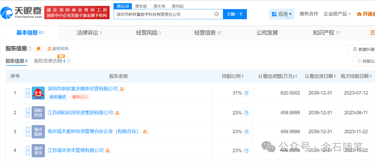Select the 查老板 search tab
375x162 pixels.
tap(141, 6)
